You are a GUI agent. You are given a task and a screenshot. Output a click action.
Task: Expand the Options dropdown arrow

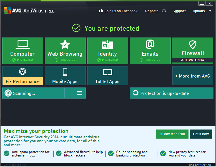pos(210,11)
